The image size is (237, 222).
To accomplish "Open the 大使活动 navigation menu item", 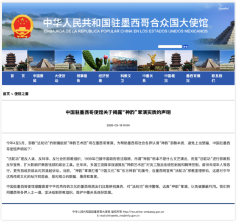I will 60,78.
